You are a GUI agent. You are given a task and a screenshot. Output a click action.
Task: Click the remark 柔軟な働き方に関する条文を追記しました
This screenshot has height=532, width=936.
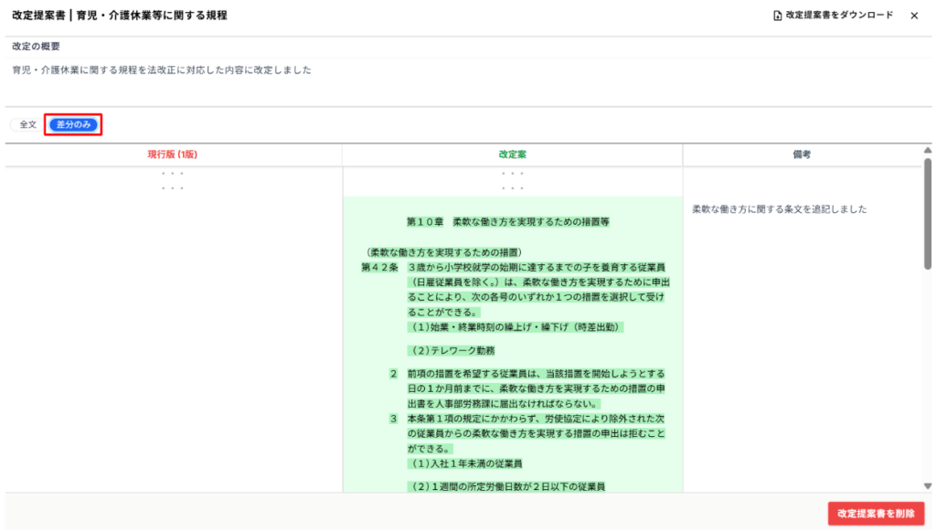pyautogui.click(x=779, y=209)
